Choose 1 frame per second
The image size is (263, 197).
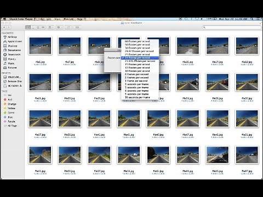pyautogui.click(x=140, y=81)
